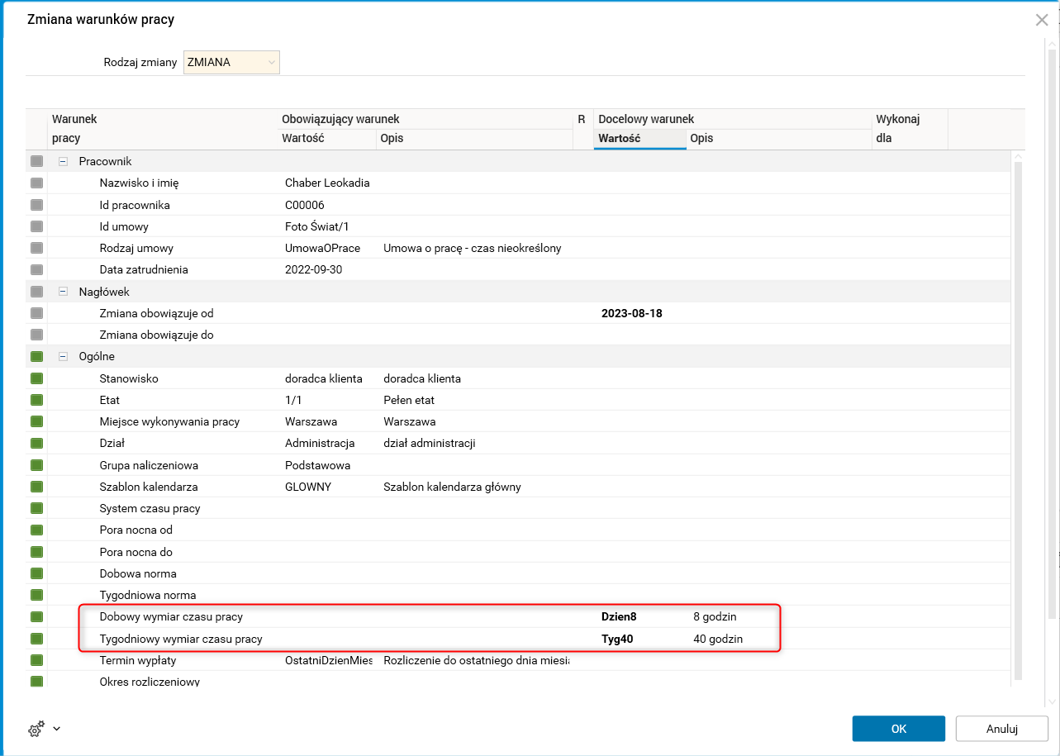This screenshot has width=1060, height=756.
Task: Toggle the gray box beside Nagłówek group
Action: (36, 292)
